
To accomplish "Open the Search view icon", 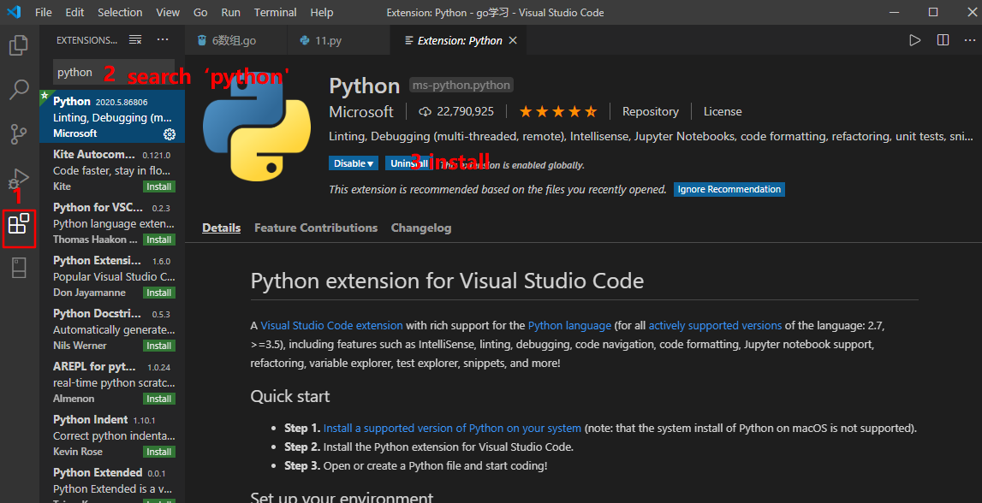I will 19,89.
